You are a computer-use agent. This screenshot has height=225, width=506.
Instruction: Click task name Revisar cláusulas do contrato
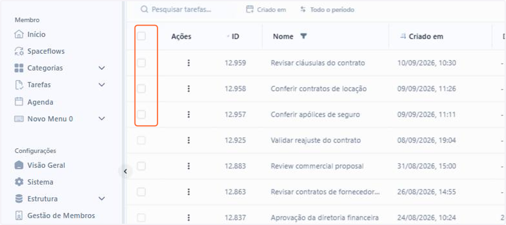[318, 63]
